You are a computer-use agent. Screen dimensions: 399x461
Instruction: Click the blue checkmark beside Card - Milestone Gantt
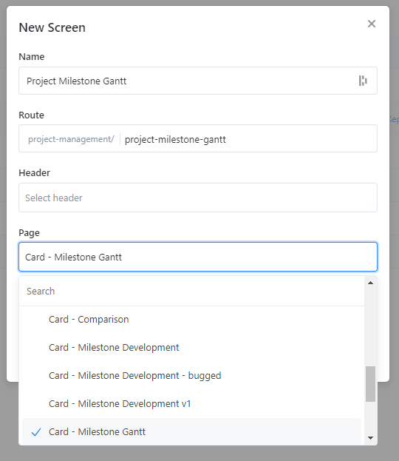coord(36,432)
